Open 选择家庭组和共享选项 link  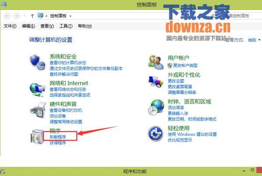click(x=70, y=95)
